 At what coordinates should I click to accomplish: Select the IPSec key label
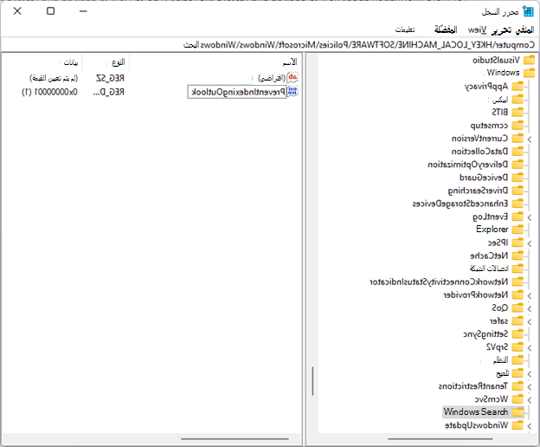pos(498,243)
